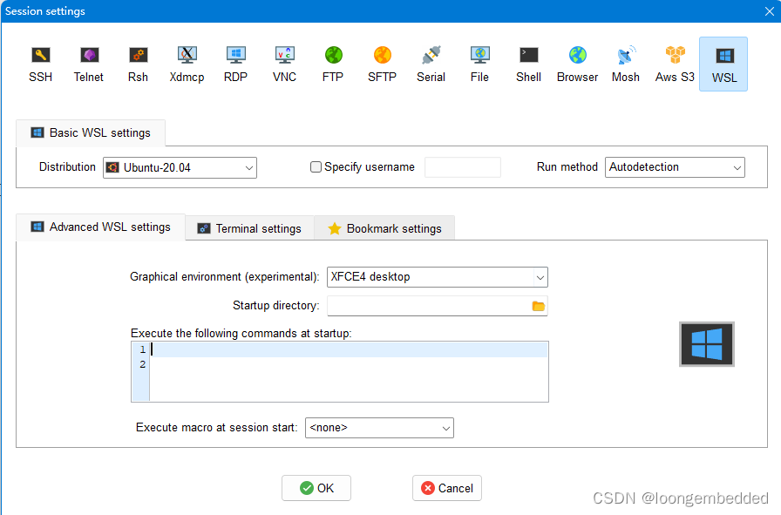Pick the SFTP session type
This screenshot has height=515, width=781.
click(382, 64)
